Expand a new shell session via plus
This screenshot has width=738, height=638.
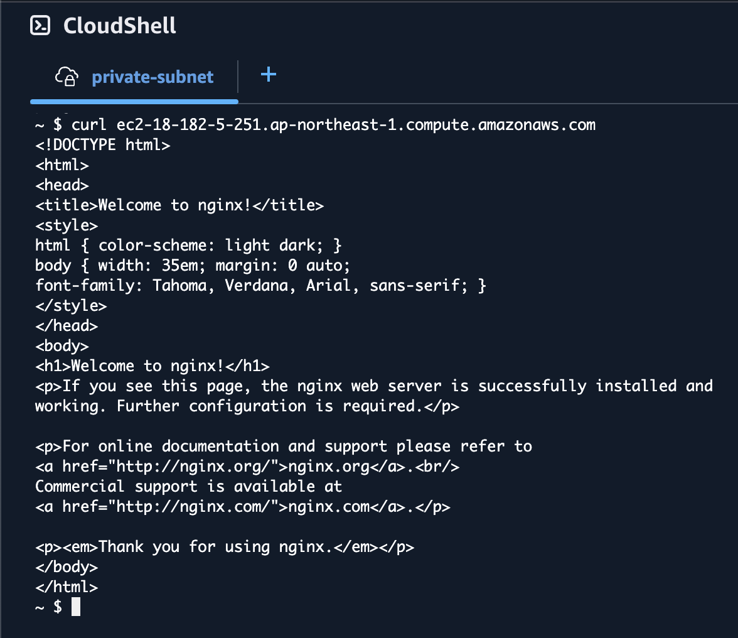pyautogui.click(x=268, y=75)
